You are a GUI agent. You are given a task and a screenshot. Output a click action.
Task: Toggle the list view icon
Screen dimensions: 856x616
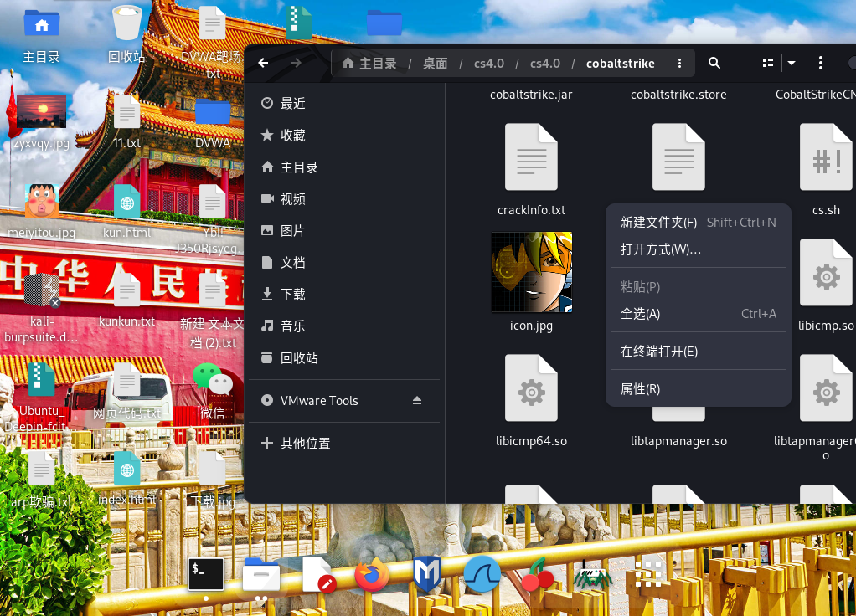(x=767, y=64)
